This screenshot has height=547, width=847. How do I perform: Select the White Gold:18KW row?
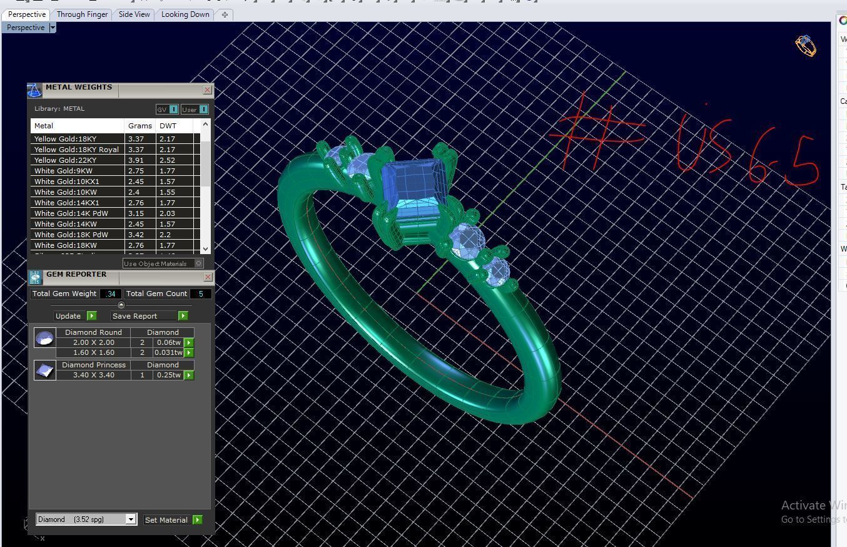click(x=115, y=245)
